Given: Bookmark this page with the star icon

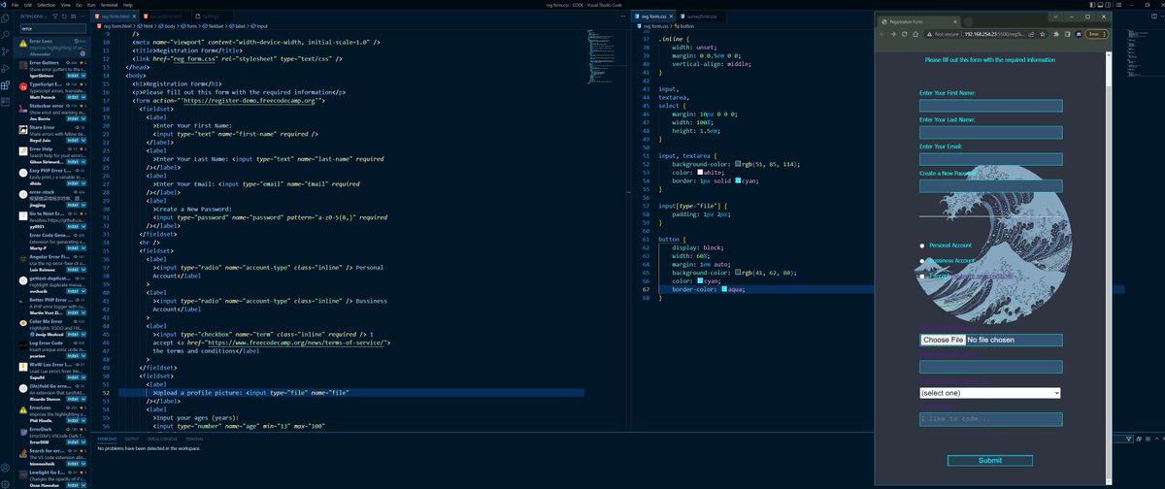Looking at the screenshot, I should tap(1043, 34).
